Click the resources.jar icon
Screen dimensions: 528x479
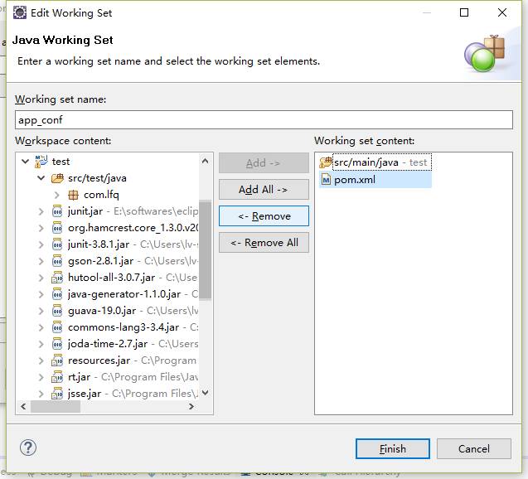[x=57, y=360]
